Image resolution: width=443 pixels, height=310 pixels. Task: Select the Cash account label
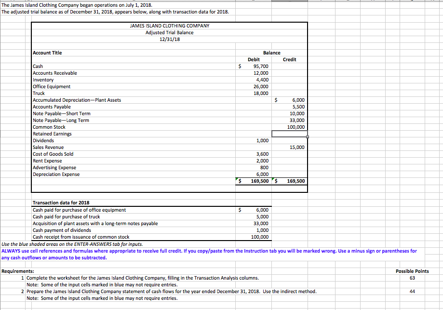(x=38, y=66)
